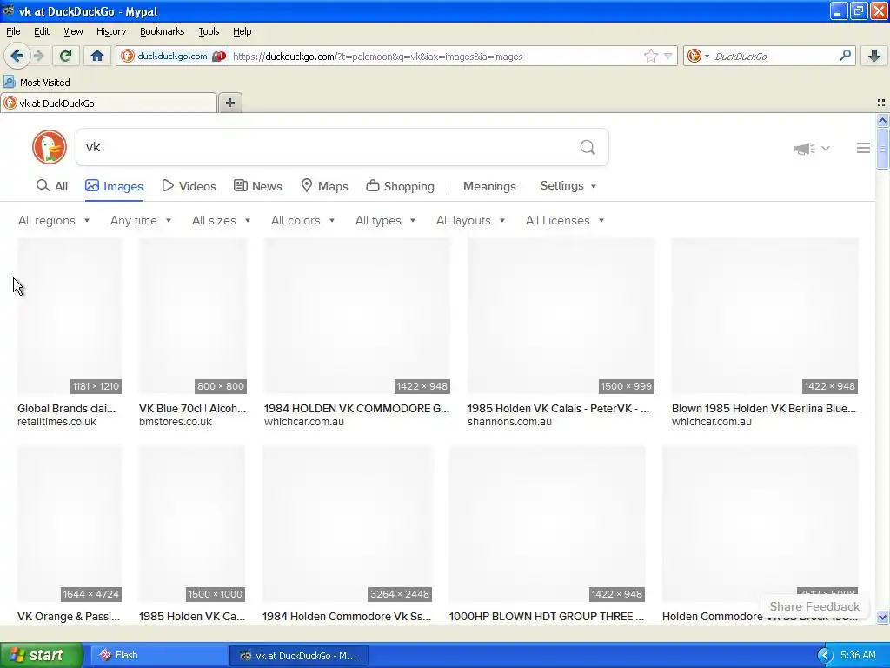890x668 pixels.
Task: Open the Blown 1985 Holden VK Berlina thumbnail
Action: pyautogui.click(x=765, y=316)
